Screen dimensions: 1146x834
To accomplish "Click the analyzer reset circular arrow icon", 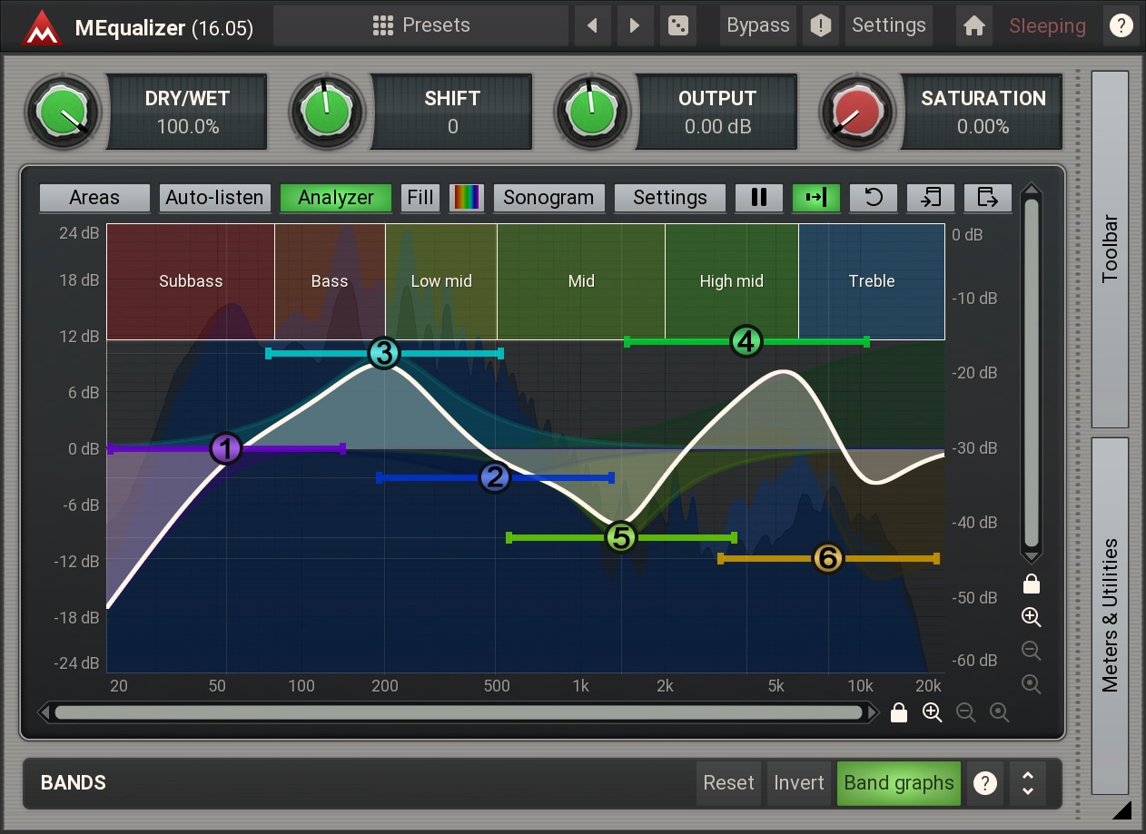I will [874, 198].
